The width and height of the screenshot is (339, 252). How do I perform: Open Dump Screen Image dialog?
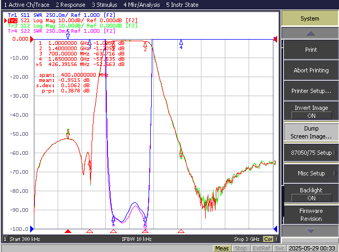coord(311,133)
